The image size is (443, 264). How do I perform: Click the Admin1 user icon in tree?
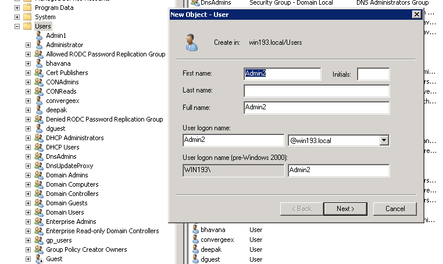pyautogui.click(x=39, y=35)
